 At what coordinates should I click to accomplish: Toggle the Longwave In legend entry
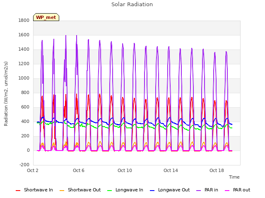click(x=125, y=190)
